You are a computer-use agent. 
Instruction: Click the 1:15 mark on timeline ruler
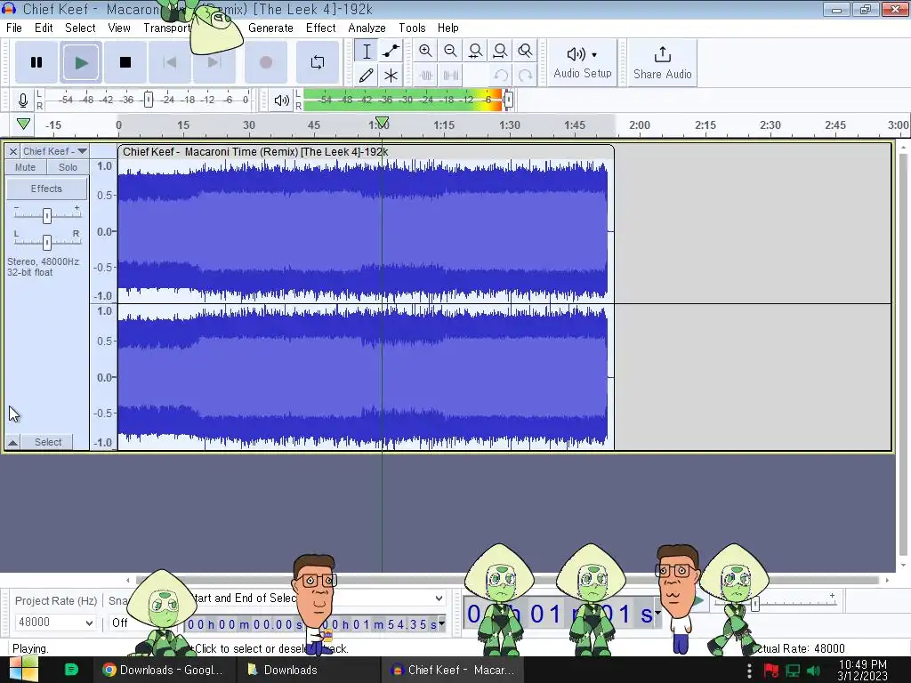[x=444, y=125]
